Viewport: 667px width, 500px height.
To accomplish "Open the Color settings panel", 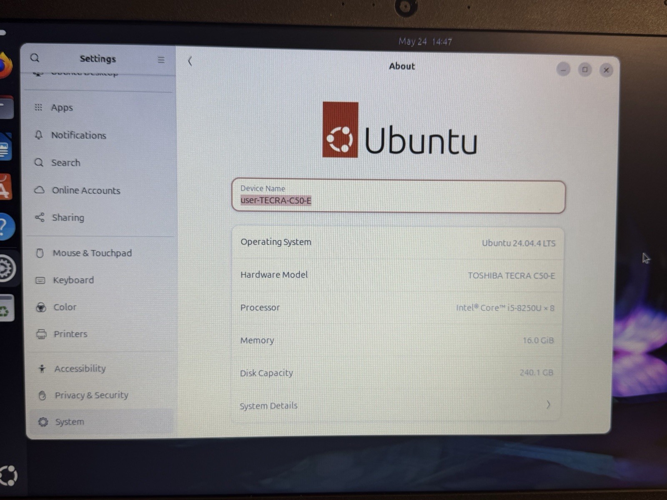I will (x=100, y=307).
